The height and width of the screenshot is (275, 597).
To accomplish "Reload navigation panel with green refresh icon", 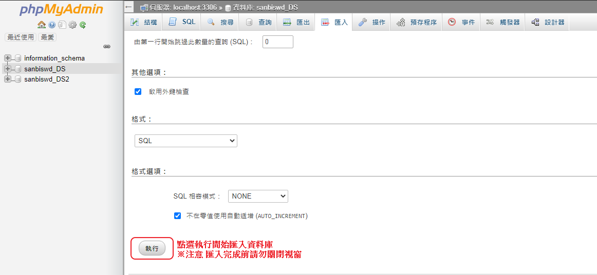I will coord(83,25).
